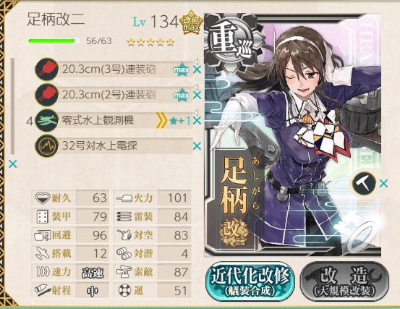Remove 20.3cm(3号)連装砲 with its X mark
This screenshot has width=400, height=309.
[197, 69]
